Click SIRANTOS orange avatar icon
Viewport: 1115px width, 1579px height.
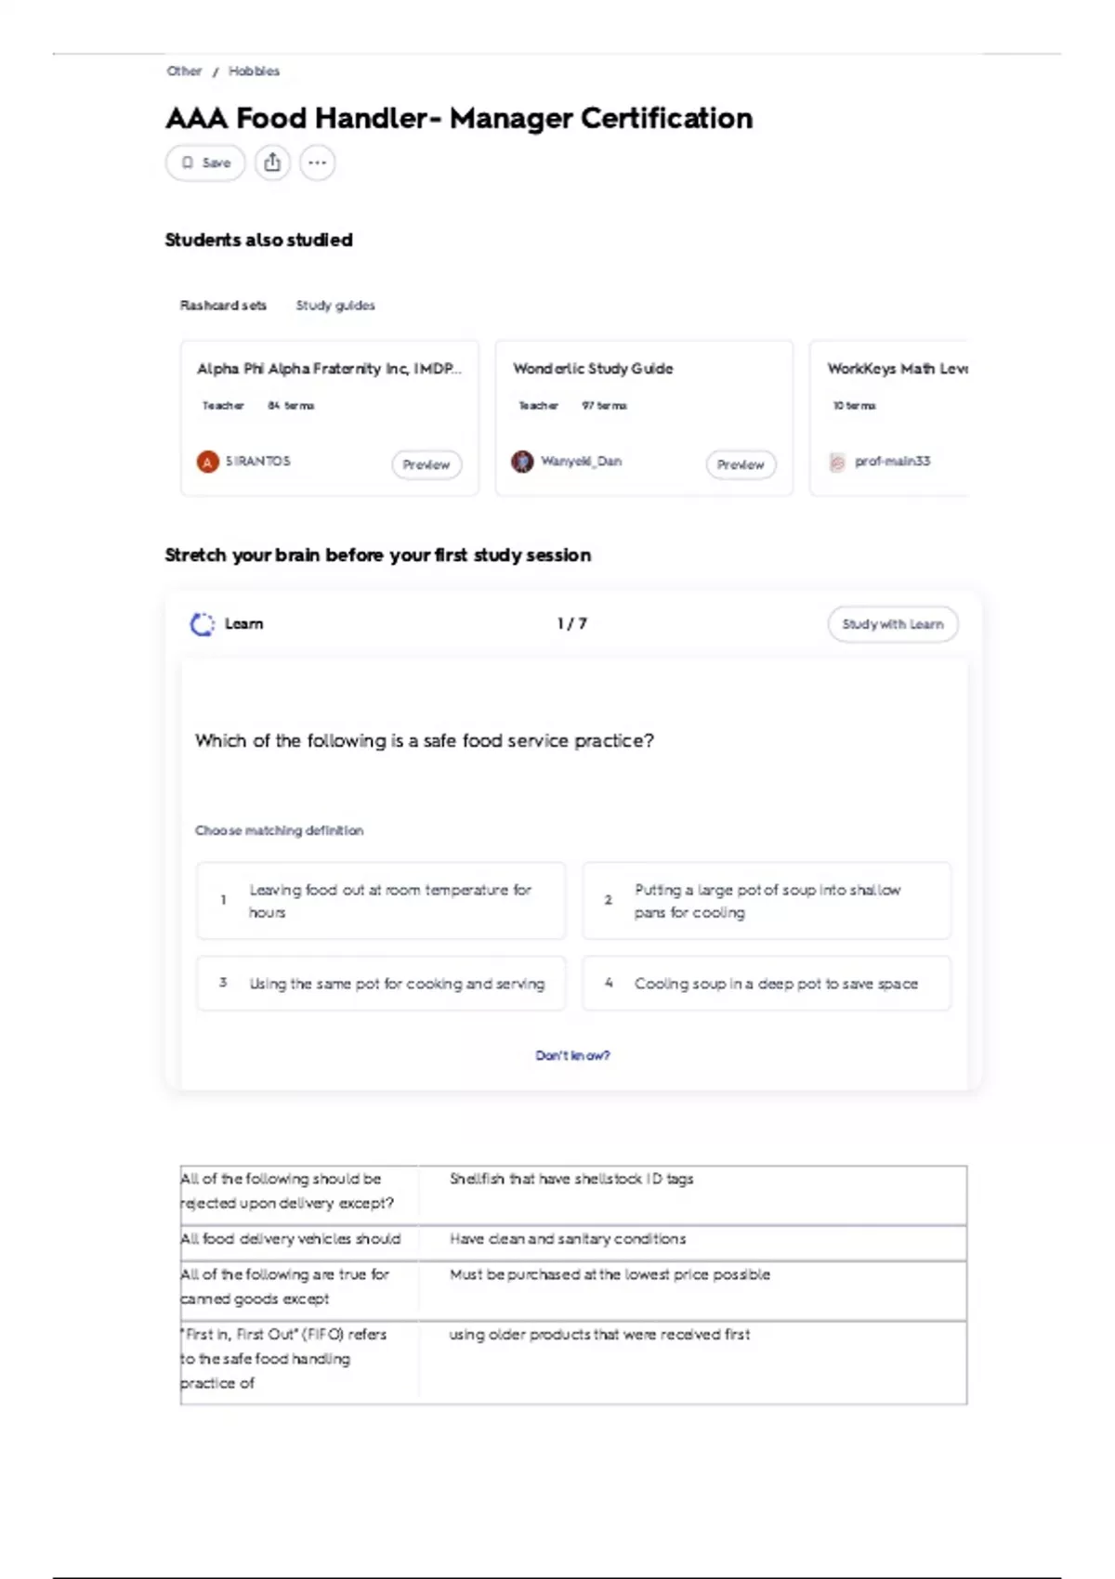(x=207, y=462)
